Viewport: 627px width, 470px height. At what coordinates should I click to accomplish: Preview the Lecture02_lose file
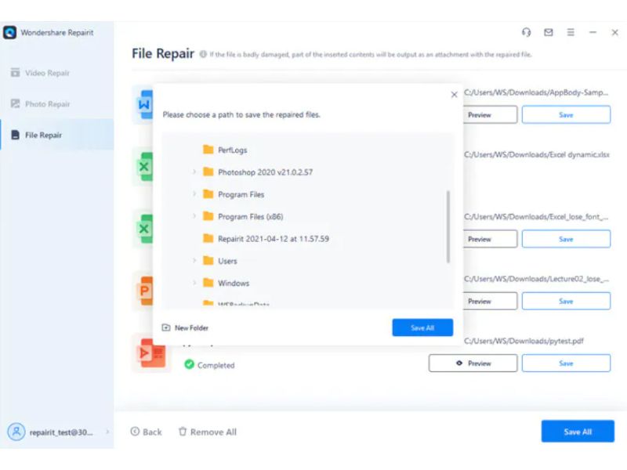tap(490, 302)
